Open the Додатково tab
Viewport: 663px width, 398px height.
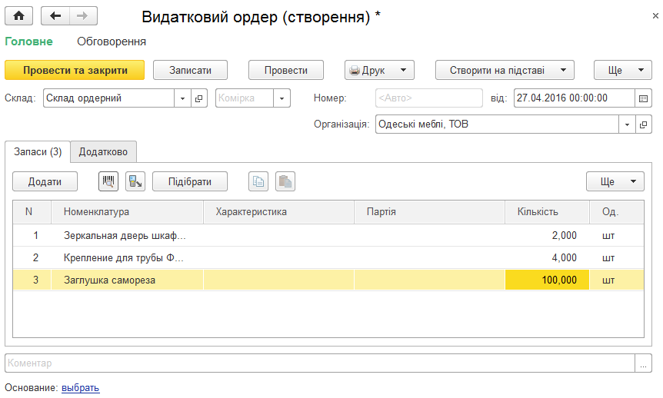click(x=103, y=151)
